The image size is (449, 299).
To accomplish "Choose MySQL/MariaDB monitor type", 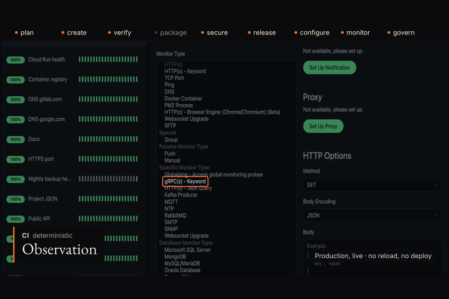I will pos(182,263).
